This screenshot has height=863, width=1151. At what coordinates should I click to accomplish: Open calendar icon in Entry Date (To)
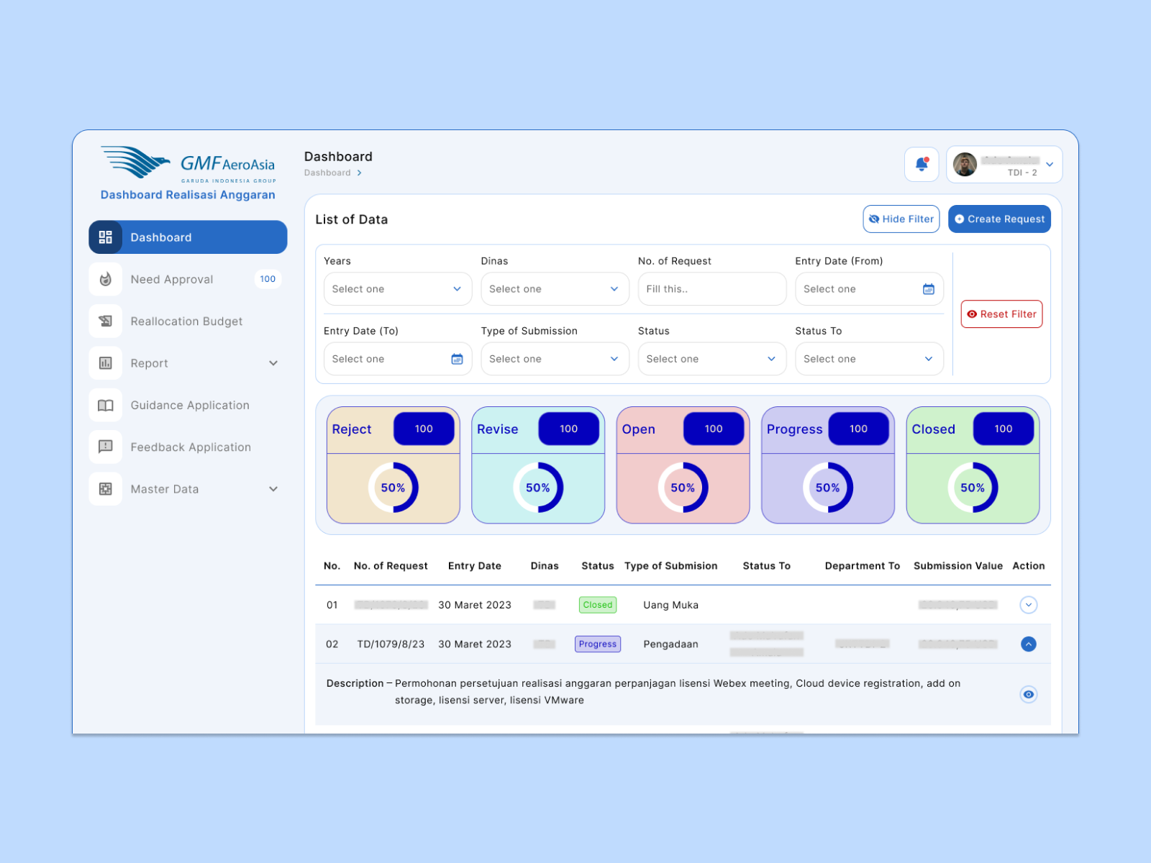457,359
